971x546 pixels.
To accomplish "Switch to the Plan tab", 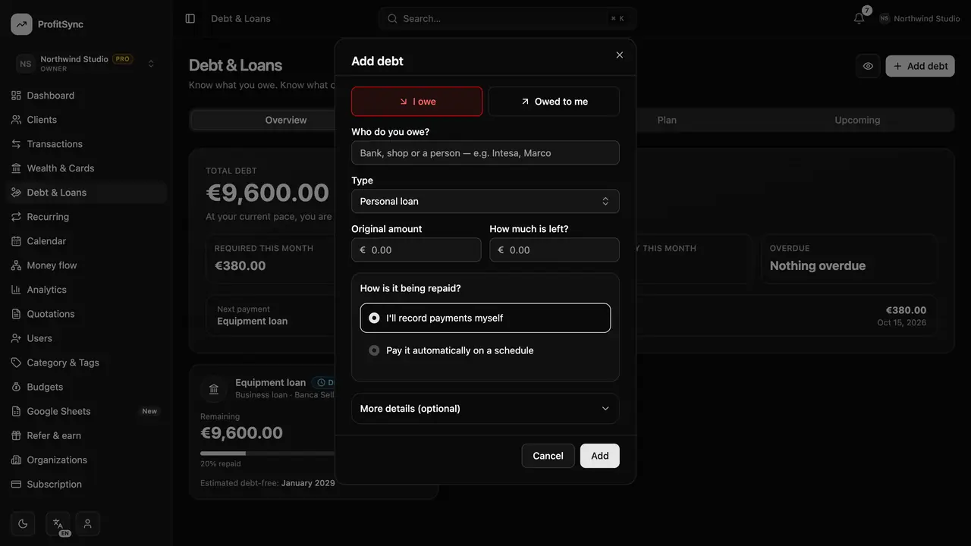I will point(667,120).
